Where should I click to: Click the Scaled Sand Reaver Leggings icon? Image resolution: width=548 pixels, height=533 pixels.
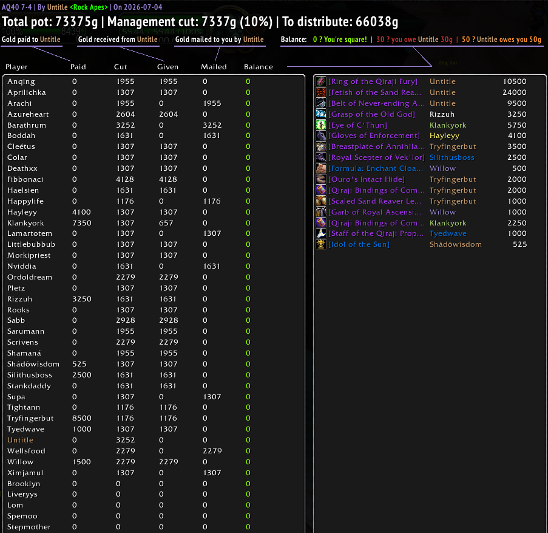click(x=321, y=201)
